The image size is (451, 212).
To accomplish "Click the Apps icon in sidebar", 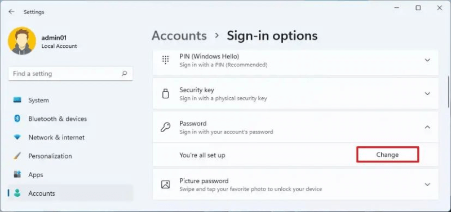I will tap(17, 174).
